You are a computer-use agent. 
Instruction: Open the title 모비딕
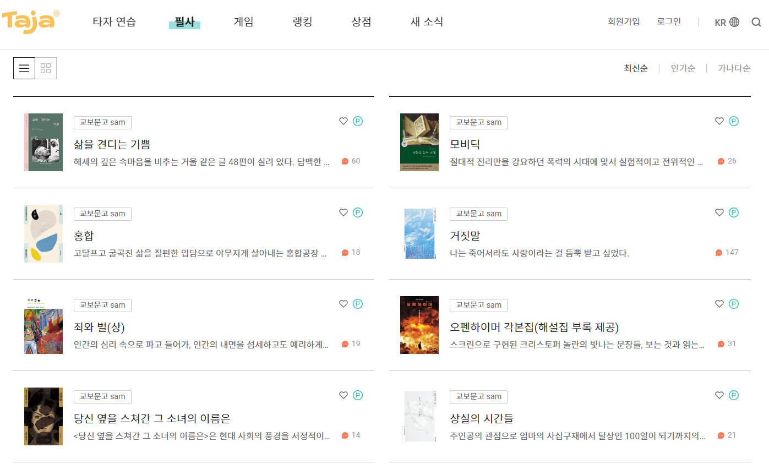[x=465, y=144]
